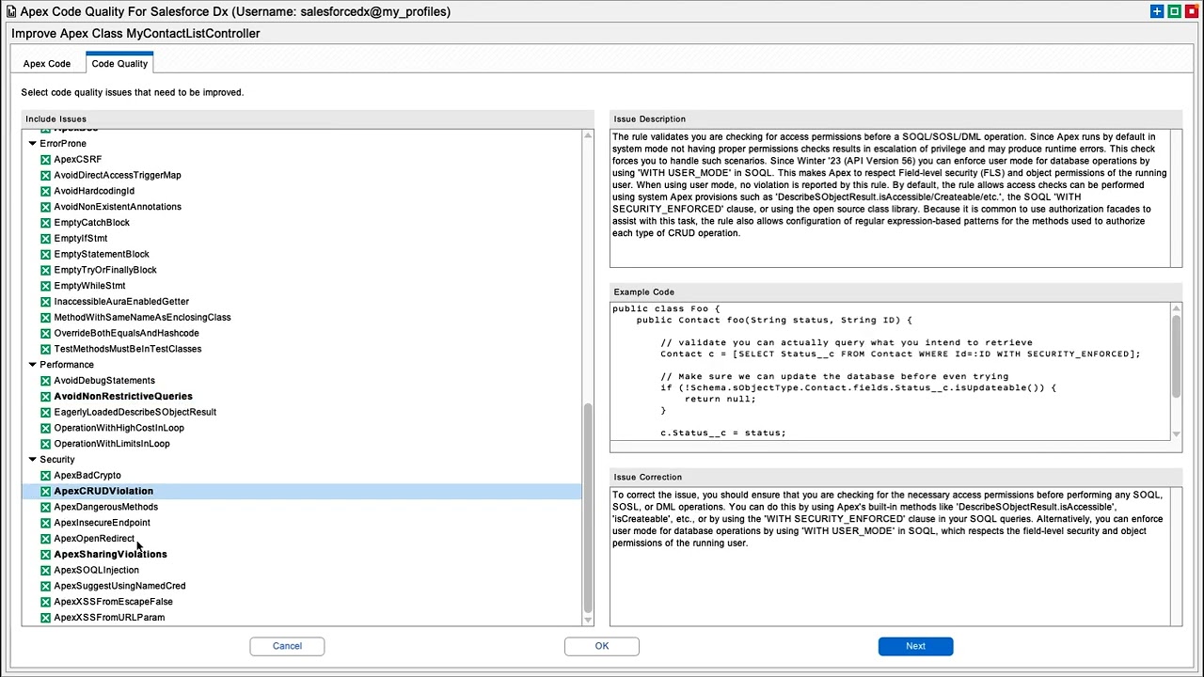Select the ApexDangerousMethods issue
The height and width of the screenshot is (677, 1204).
[106, 507]
